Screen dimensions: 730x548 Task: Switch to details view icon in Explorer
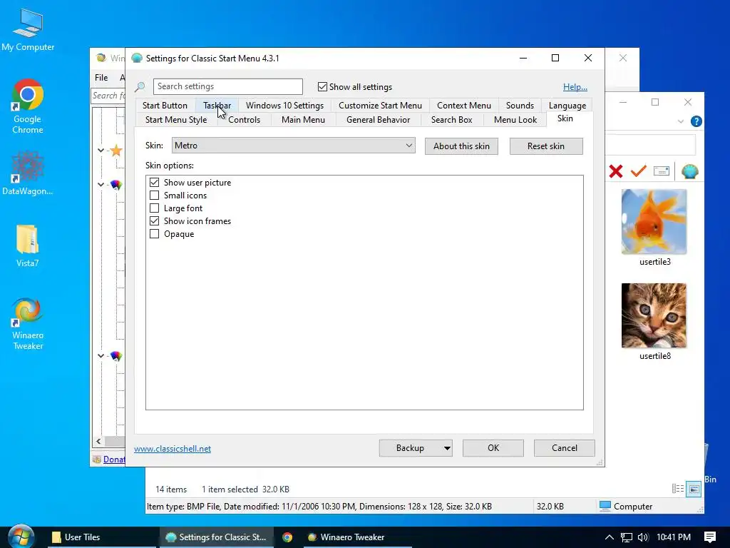678,488
